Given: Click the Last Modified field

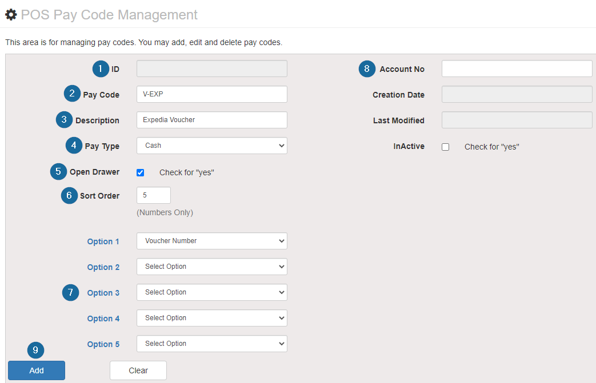Looking at the screenshot, I should coord(517,120).
